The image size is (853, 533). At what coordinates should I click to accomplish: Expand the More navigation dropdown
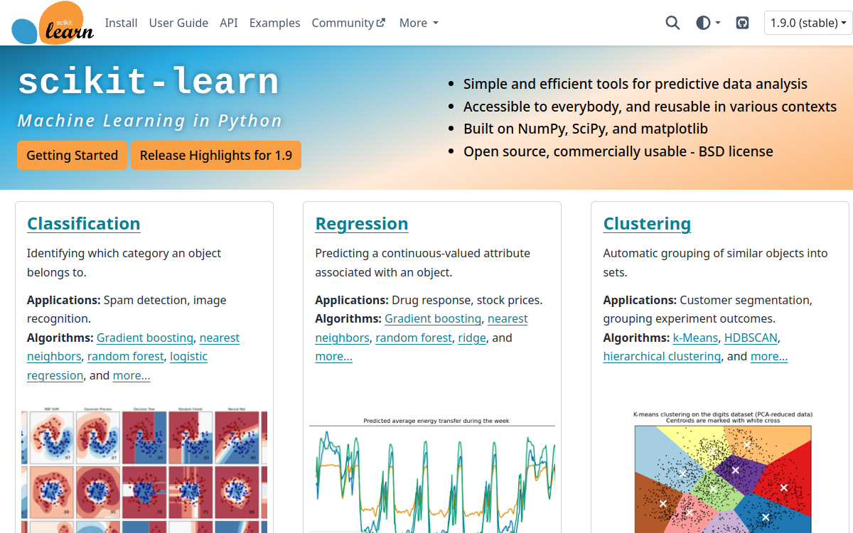coord(419,23)
